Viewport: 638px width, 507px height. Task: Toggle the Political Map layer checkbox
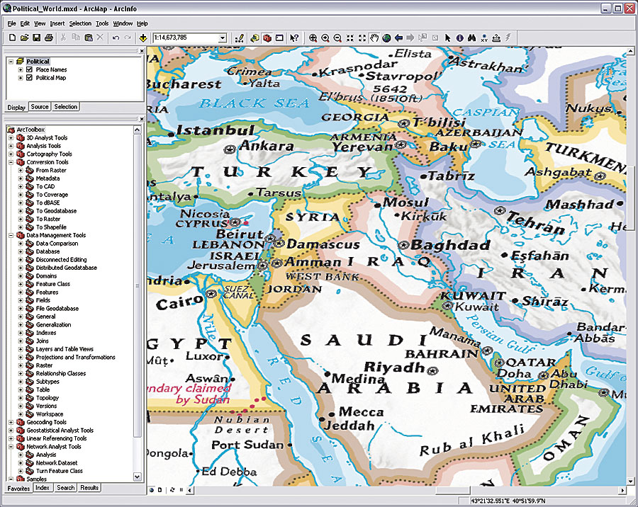[x=29, y=78]
